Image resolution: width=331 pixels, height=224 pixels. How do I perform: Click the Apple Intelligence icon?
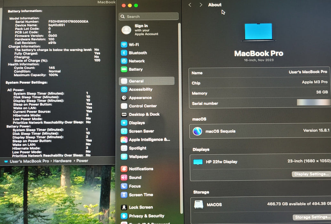pyautogui.click(x=124, y=140)
